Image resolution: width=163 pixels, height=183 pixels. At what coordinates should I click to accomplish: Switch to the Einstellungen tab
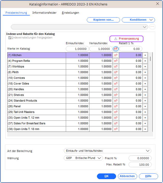pos(70,13)
